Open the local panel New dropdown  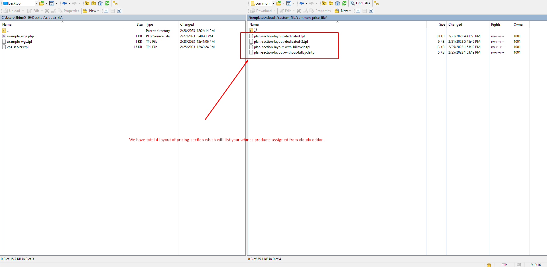[91, 11]
